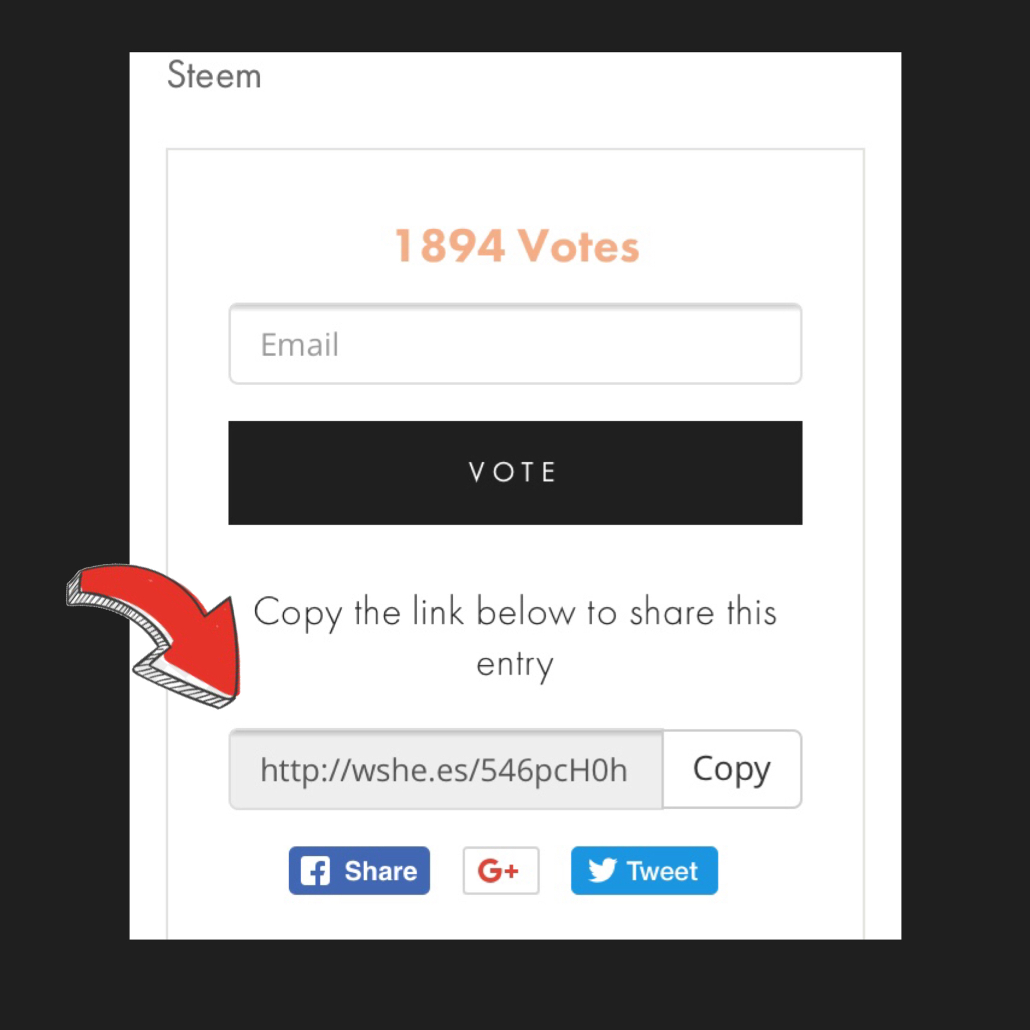The width and height of the screenshot is (1030, 1030).
Task: Click the letters V and O on the vote button
Action: 490,472
